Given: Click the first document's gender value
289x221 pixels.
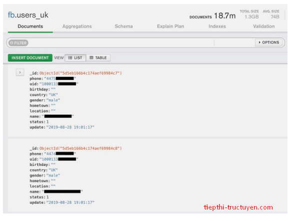Looking at the screenshot, I should point(53,100).
